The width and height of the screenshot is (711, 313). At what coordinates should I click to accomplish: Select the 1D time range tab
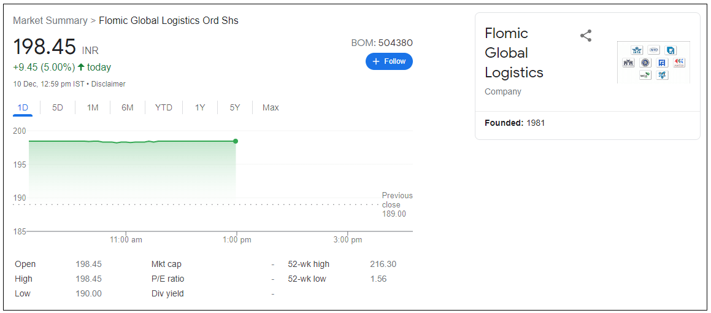pyautogui.click(x=23, y=107)
